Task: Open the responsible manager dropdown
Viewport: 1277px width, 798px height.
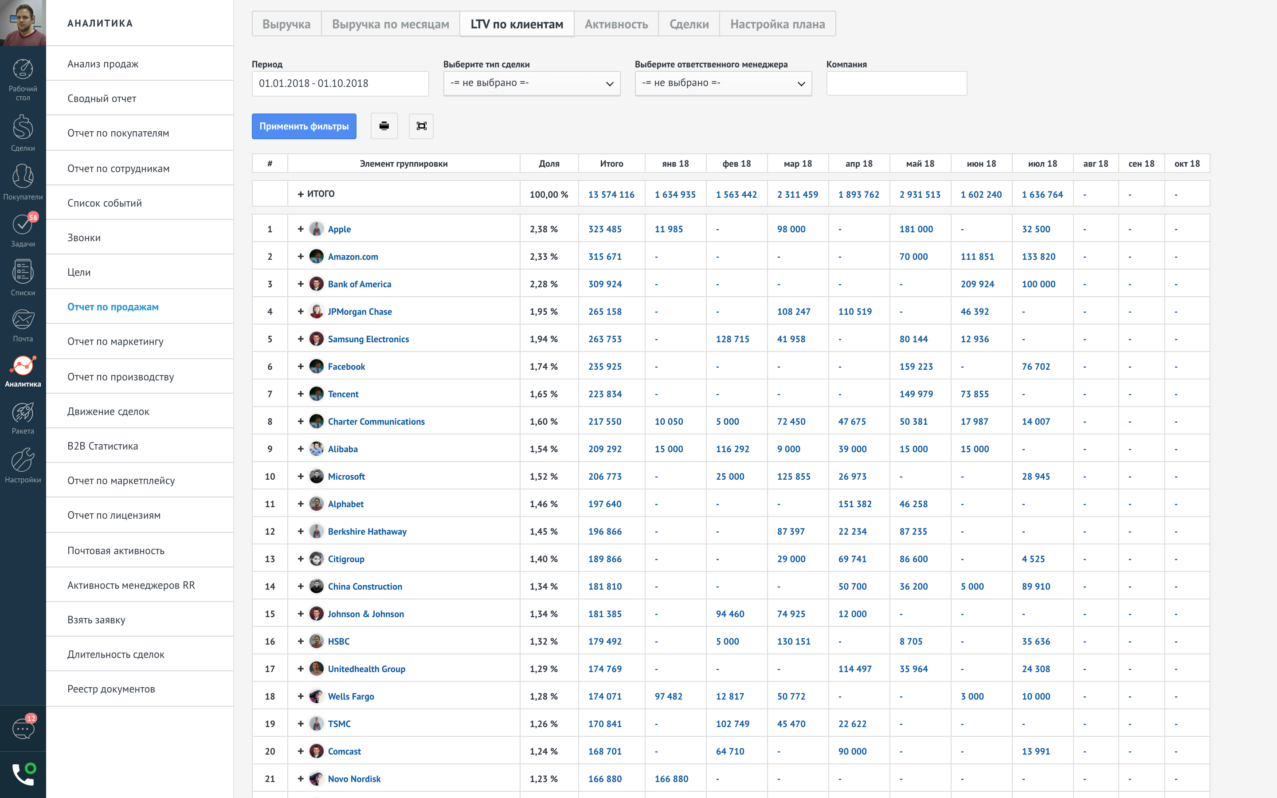Action: click(723, 83)
